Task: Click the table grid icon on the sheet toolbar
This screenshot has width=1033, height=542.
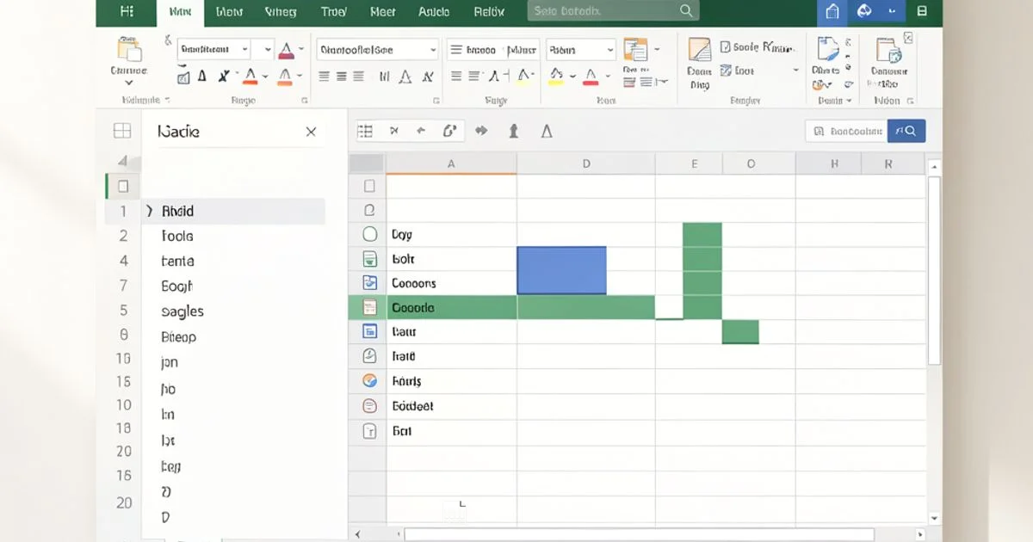Action: click(x=365, y=130)
